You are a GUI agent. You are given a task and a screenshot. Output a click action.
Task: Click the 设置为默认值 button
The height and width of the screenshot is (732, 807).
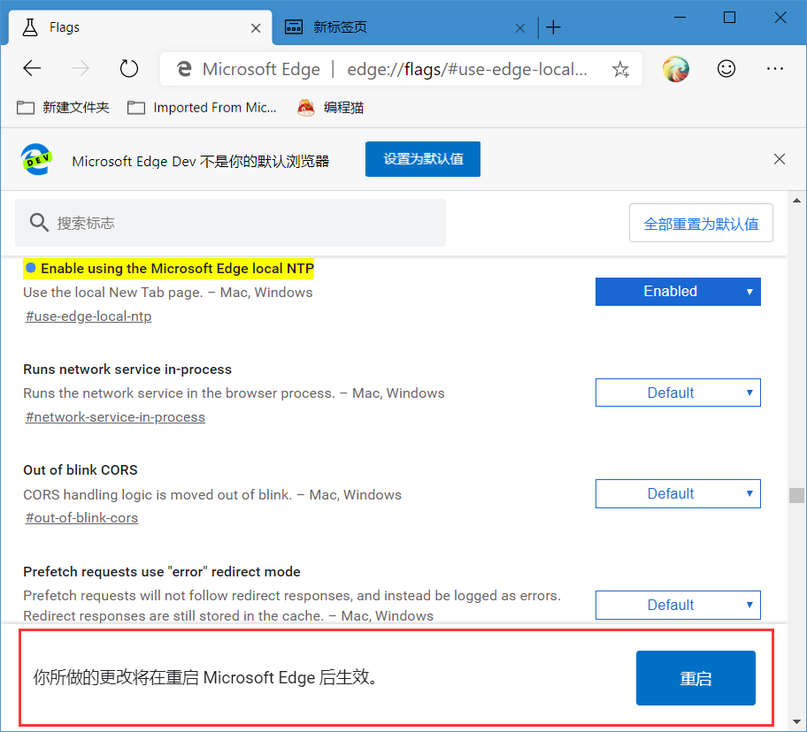(422, 159)
